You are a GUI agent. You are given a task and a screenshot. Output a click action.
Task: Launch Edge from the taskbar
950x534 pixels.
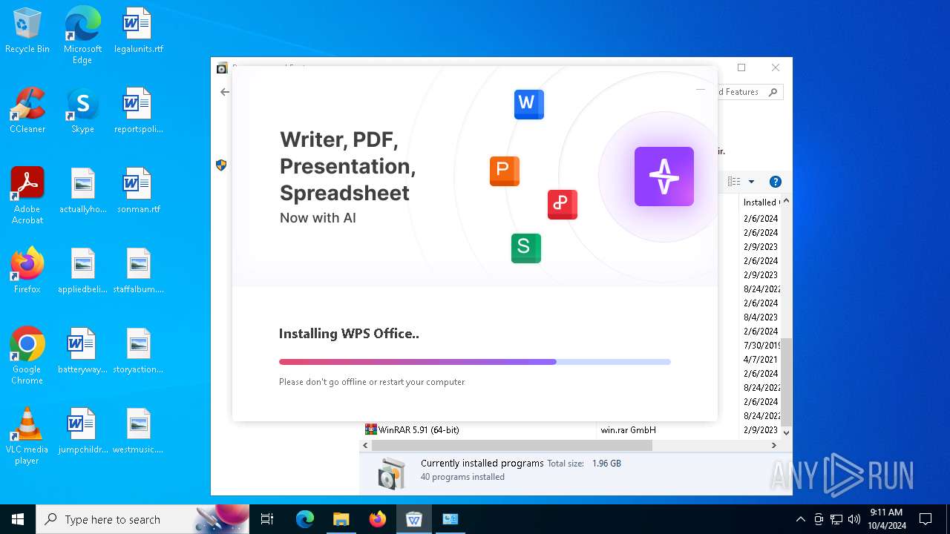(x=305, y=519)
